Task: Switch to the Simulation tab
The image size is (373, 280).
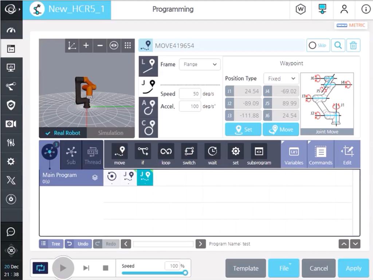Action: [110, 133]
